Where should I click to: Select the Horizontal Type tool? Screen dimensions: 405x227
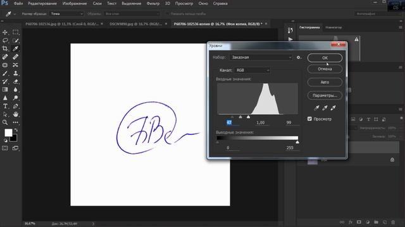5,106
